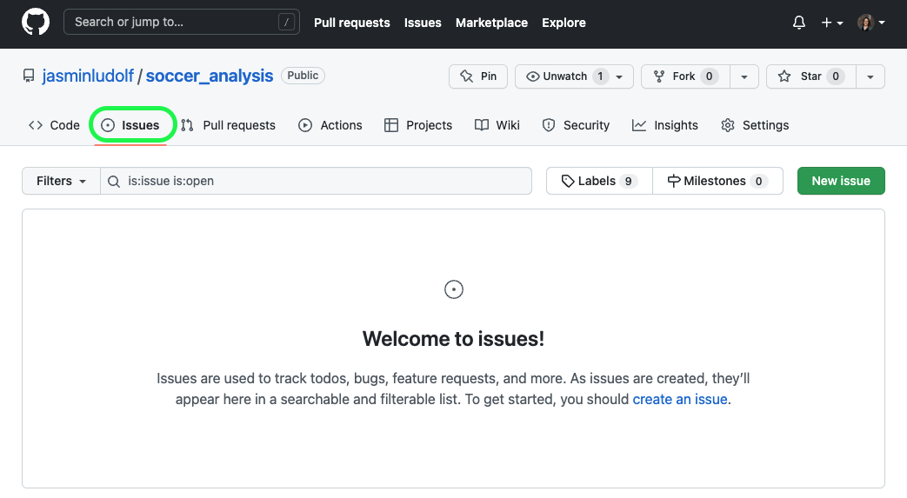The height and width of the screenshot is (498, 907).
Task: Pin this repository
Action: pyautogui.click(x=477, y=76)
